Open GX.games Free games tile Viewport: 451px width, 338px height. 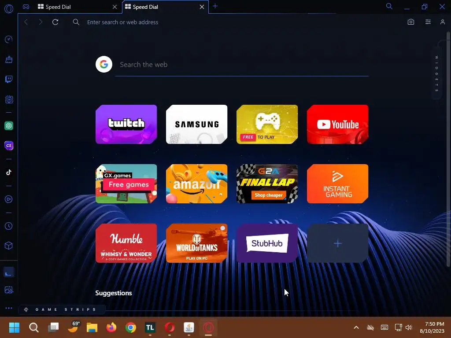click(x=126, y=184)
